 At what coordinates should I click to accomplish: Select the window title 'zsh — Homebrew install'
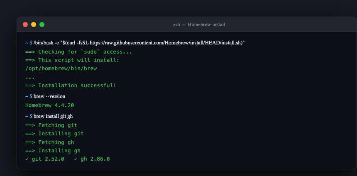coord(199,24)
